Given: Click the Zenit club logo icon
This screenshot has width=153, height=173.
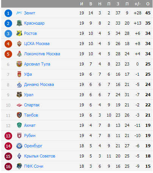Looking at the screenshot, I should coord(19,13).
